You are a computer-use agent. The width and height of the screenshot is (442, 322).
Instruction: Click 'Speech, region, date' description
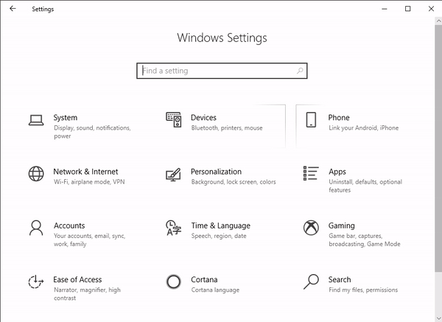coord(219,236)
